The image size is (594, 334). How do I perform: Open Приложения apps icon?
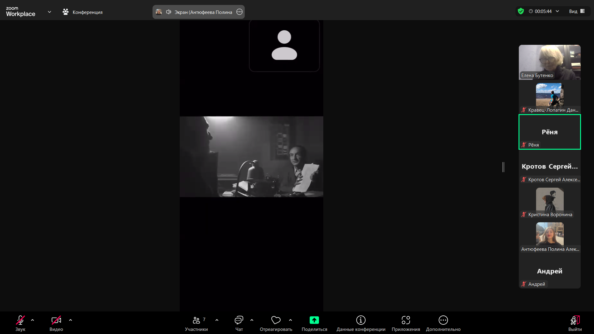click(406, 320)
